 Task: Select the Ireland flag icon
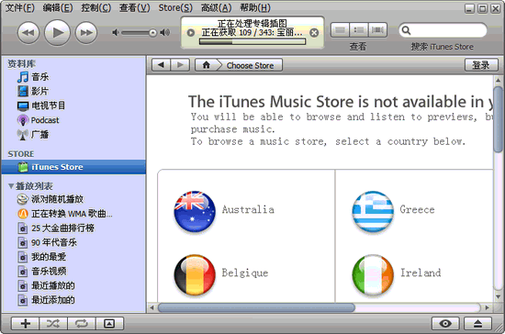(x=373, y=274)
